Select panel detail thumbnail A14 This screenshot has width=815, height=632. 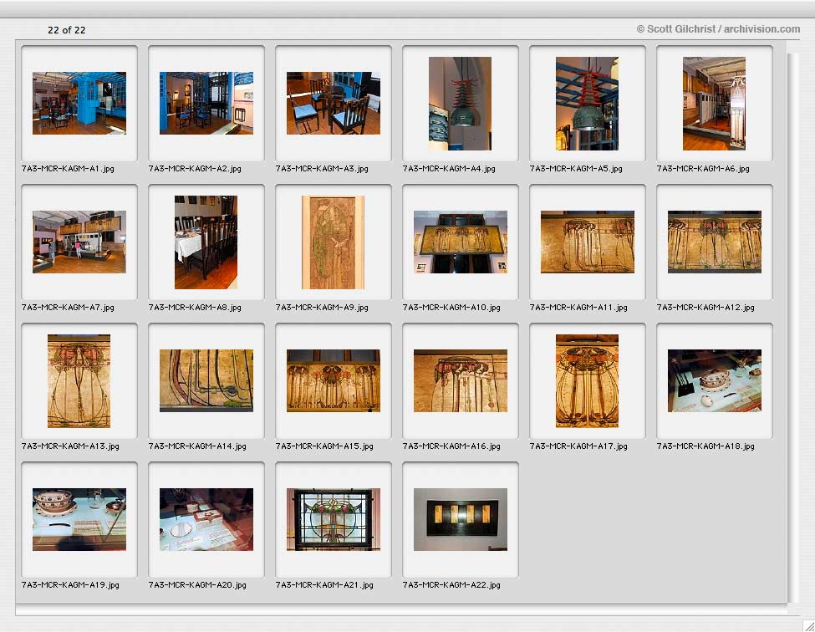pos(206,380)
